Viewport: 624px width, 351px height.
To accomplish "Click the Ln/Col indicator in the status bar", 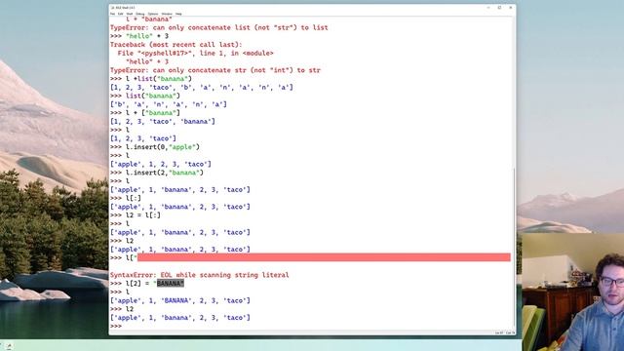I will pyautogui.click(x=505, y=332).
